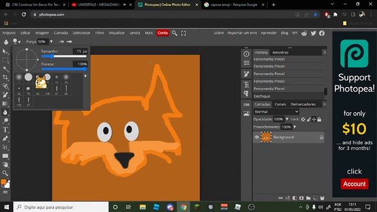
Task: Open the image preview panel icon
Action: (246, 114)
